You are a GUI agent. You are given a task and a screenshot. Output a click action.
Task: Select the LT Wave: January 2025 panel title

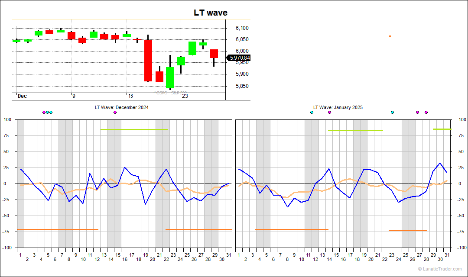[338, 107]
